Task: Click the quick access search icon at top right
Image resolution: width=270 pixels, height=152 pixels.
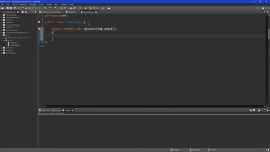Action: [258, 8]
